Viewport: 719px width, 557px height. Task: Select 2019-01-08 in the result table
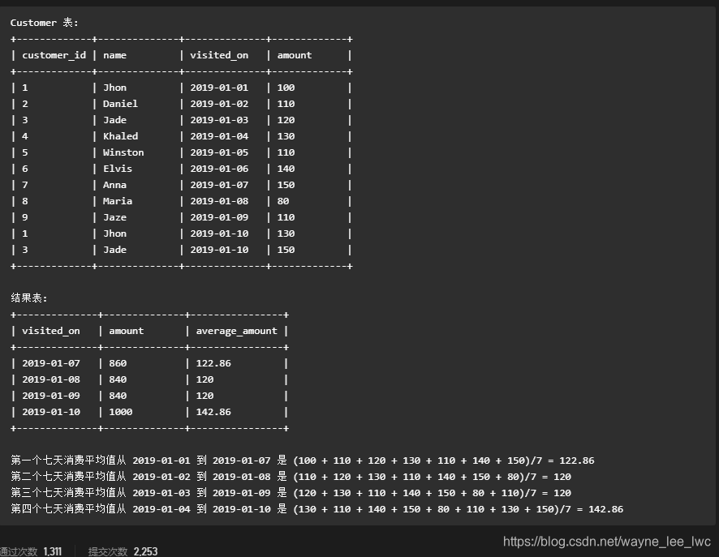[51, 379]
